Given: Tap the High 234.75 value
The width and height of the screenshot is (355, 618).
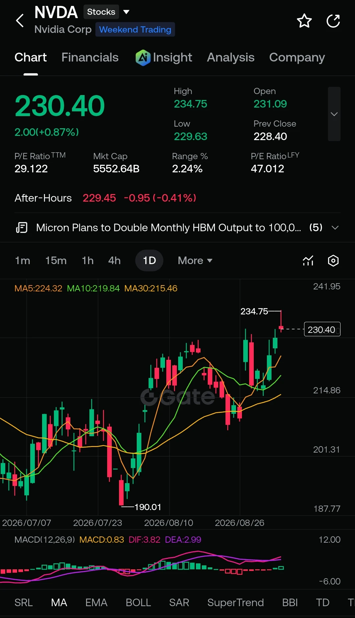Looking at the screenshot, I should click(x=191, y=104).
